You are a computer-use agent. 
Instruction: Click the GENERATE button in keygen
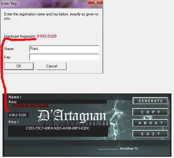(151, 101)
